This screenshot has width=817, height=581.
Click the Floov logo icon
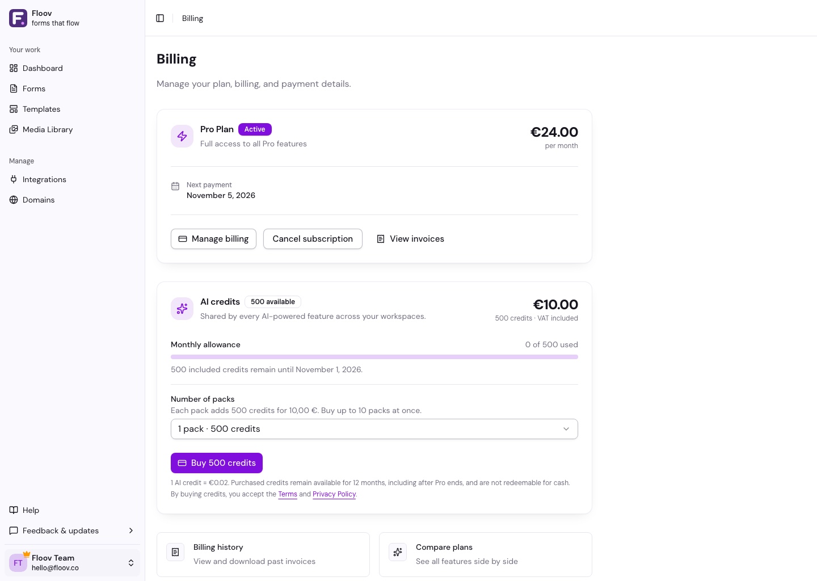18,18
